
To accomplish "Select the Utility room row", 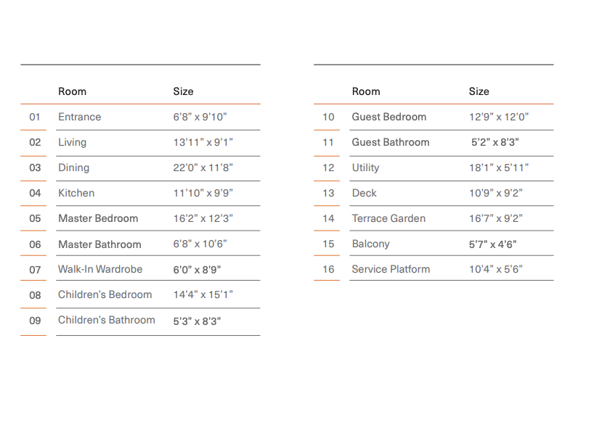I will pos(365,168).
